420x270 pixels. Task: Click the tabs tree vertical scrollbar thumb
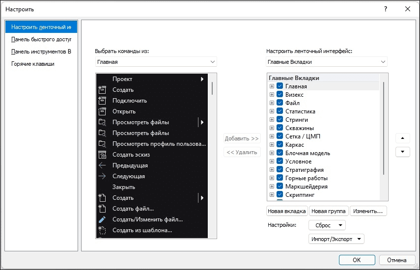[384, 129]
